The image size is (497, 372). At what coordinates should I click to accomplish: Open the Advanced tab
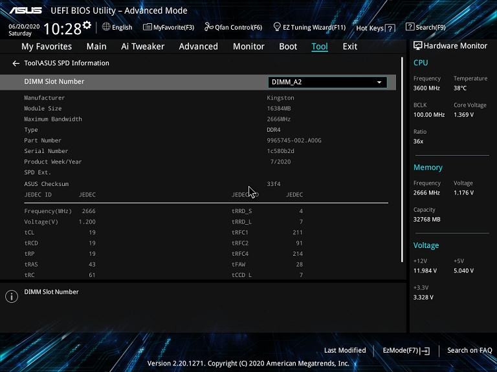click(199, 46)
